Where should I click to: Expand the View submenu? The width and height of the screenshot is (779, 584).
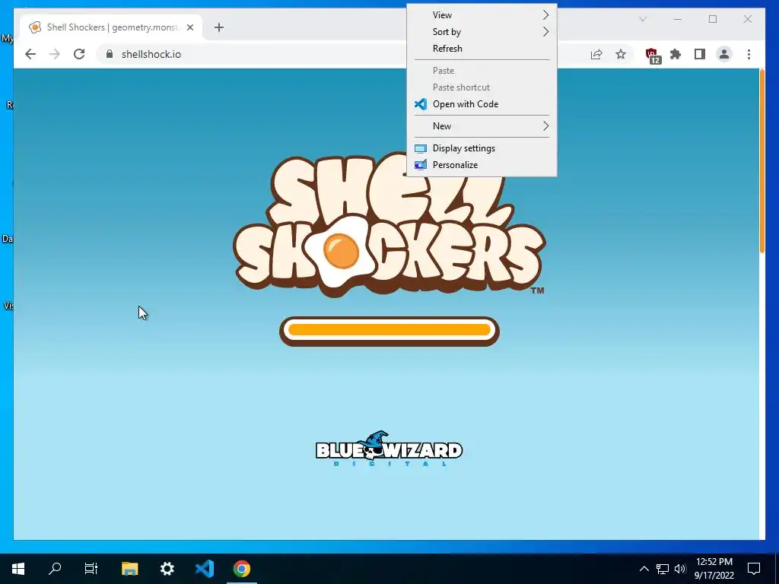[x=482, y=15]
